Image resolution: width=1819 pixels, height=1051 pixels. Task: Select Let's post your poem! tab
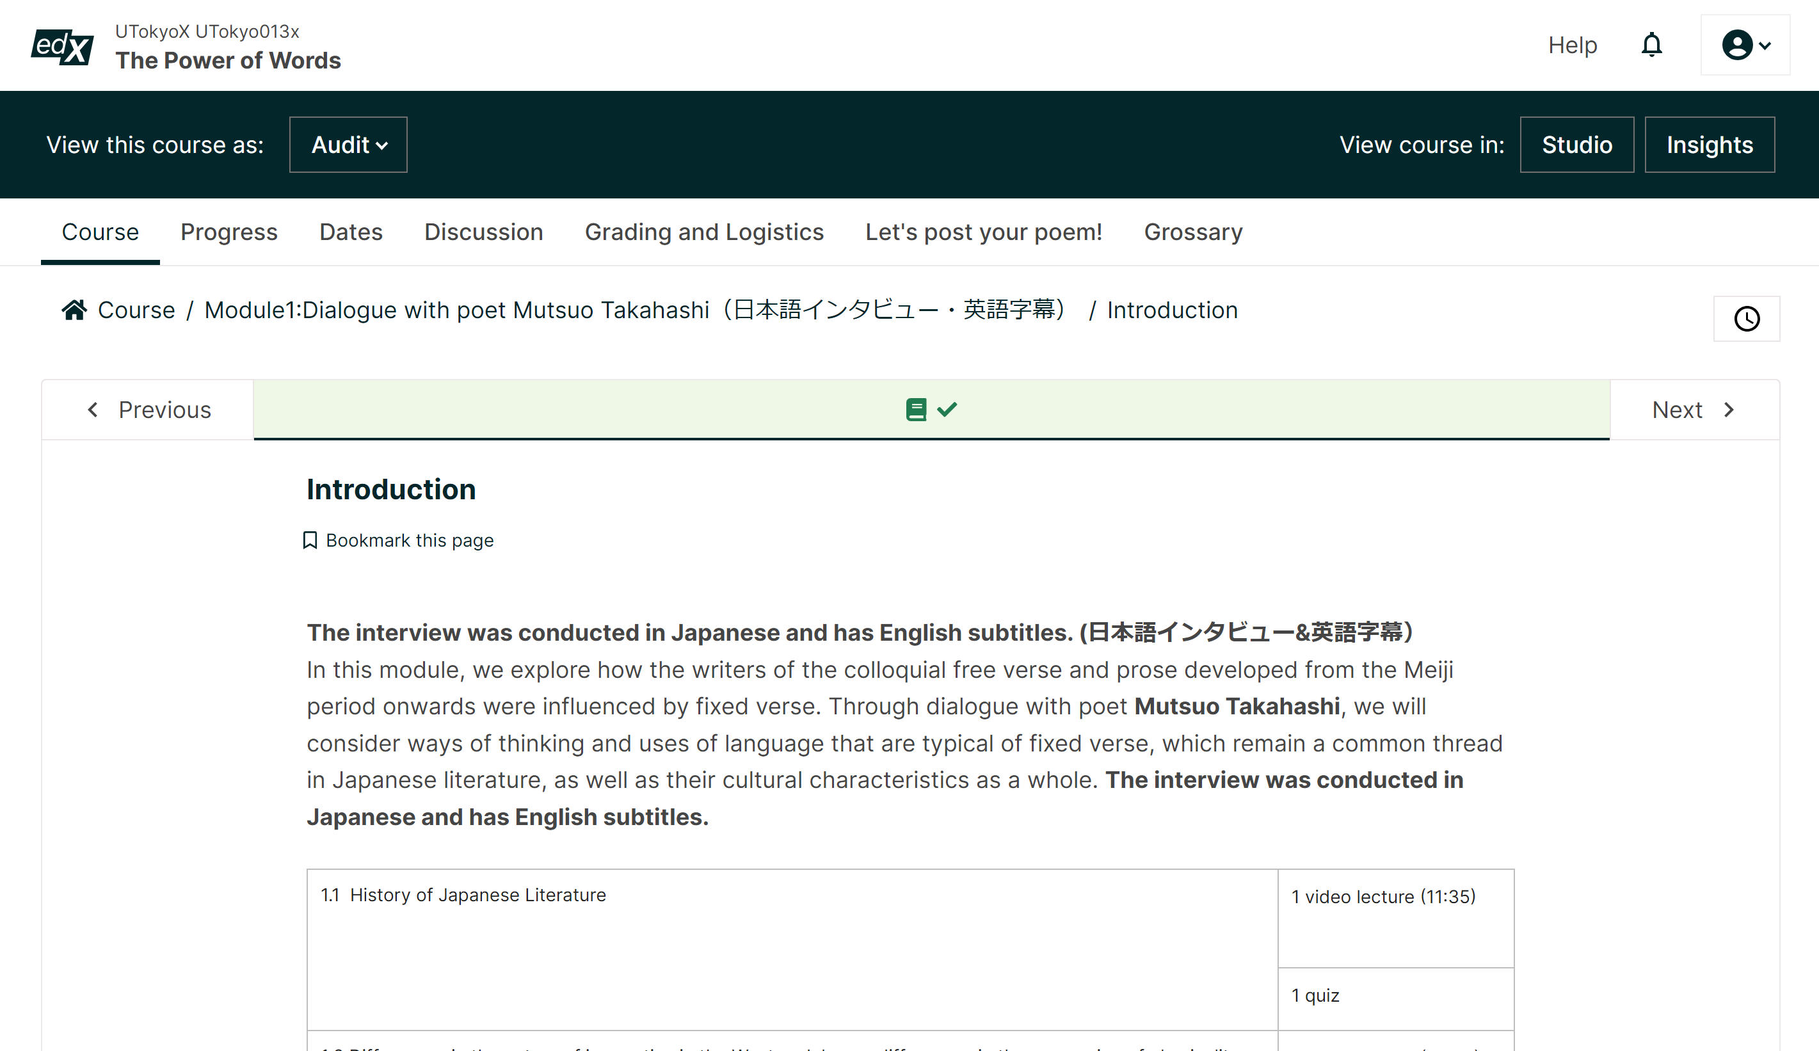tap(983, 232)
